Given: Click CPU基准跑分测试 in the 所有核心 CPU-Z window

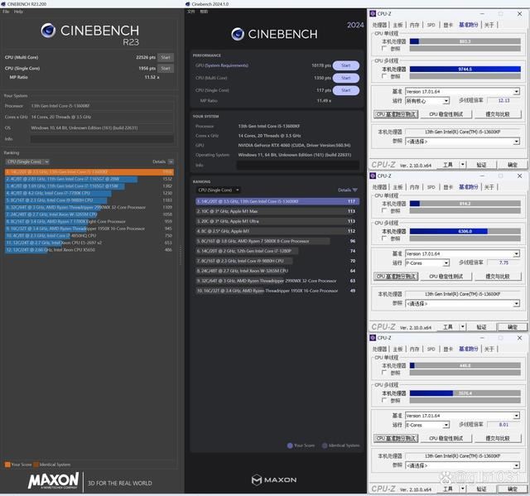Looking at the screenshot, I should click(396, 114).
